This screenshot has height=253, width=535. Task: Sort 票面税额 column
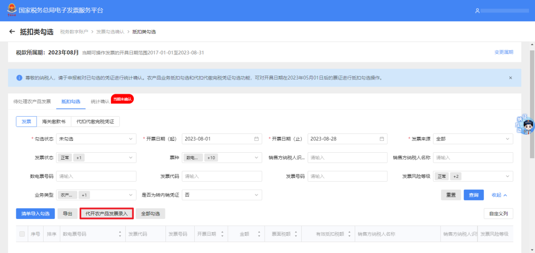[296, 234]
